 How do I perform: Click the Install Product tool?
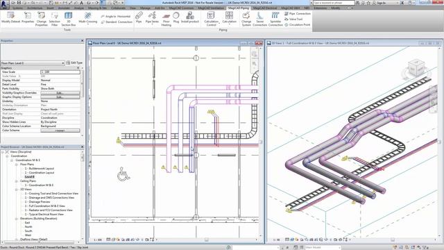[x=190, y=17]
